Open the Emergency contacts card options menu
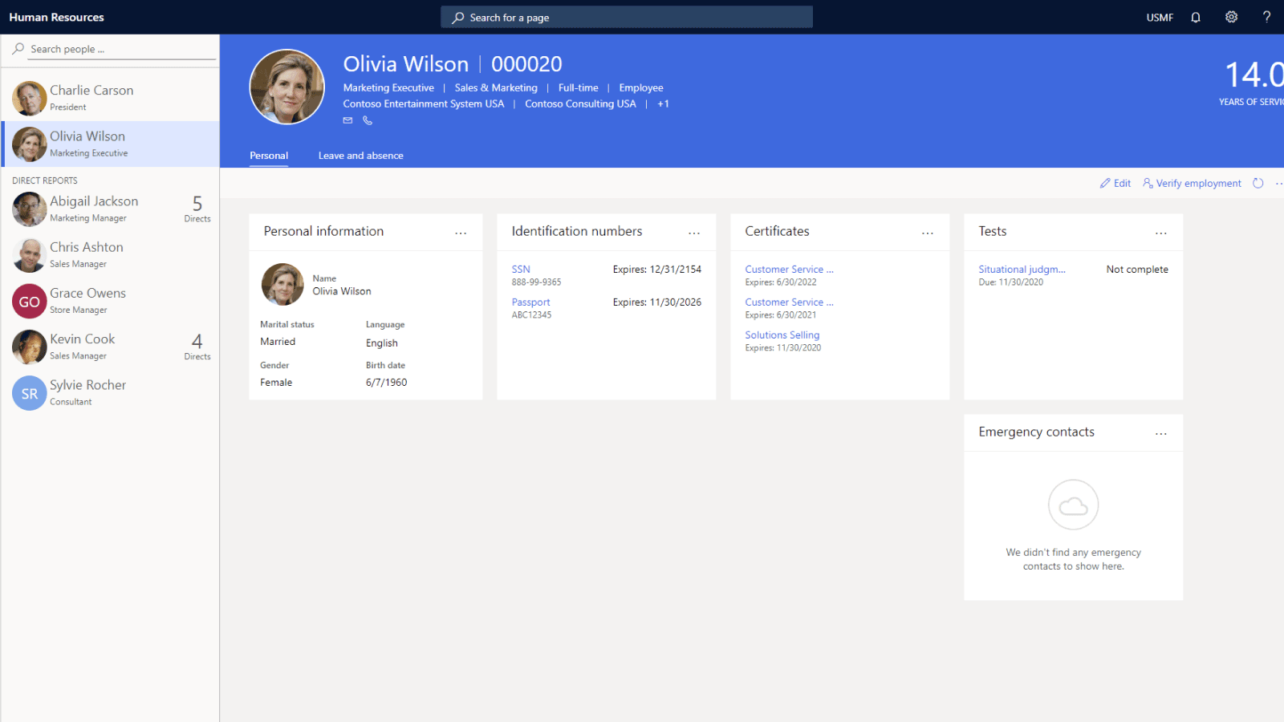Screen dimensions: 1284x722 click(1161, 433)
